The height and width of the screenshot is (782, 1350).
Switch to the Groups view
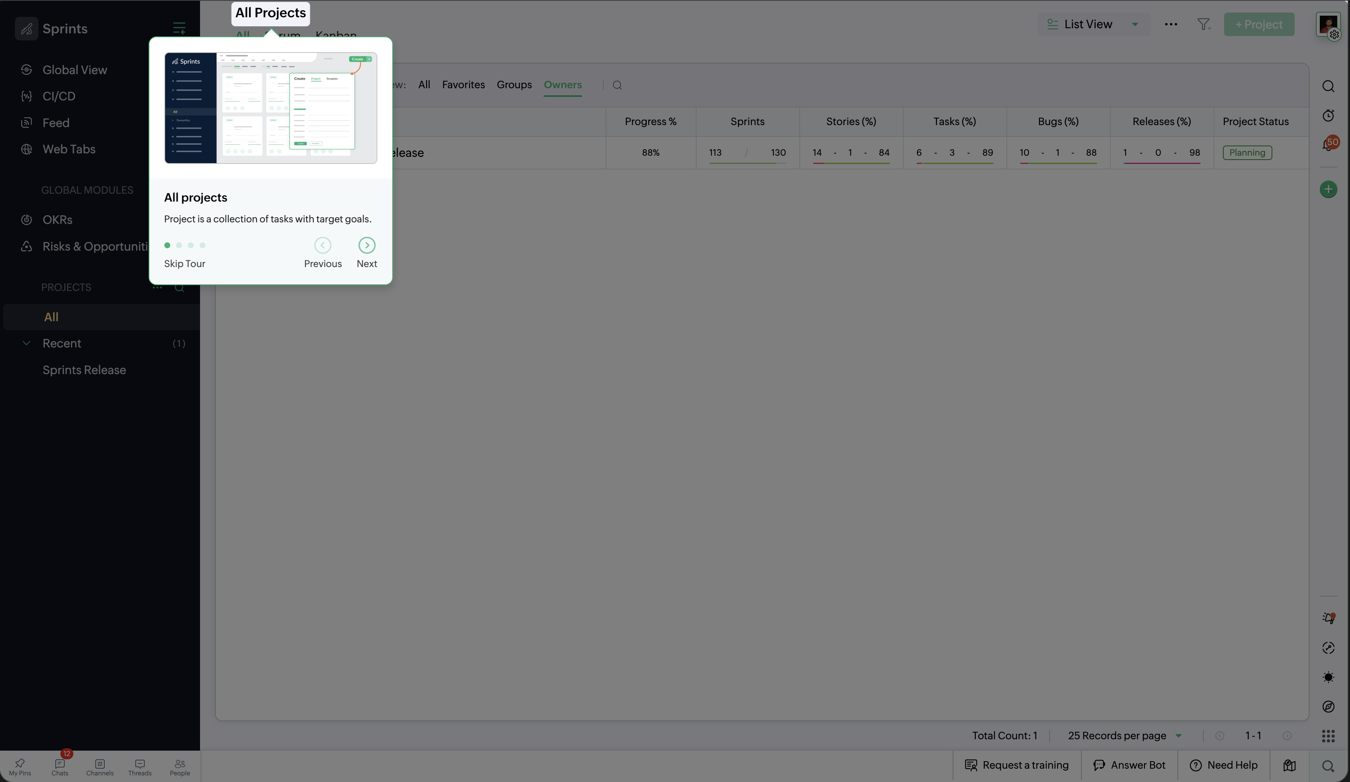coord(514,85)
